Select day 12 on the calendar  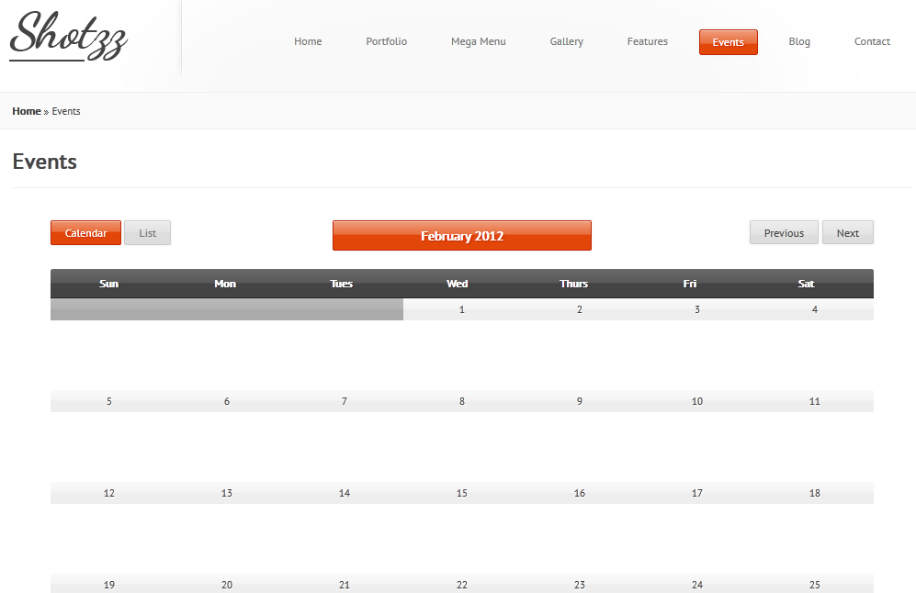109,493
